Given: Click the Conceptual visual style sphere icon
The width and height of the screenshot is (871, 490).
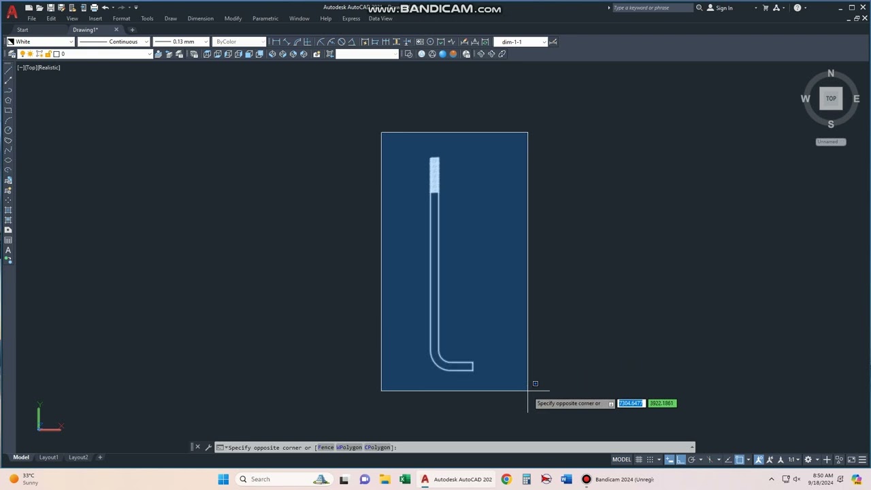Looking at the screenshot, I should tap(453, 54).
